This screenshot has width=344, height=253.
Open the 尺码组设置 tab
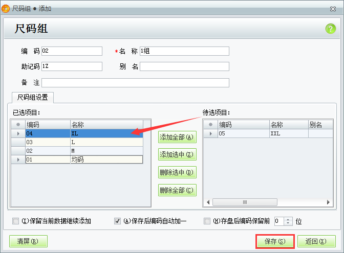tap(33, 97)
